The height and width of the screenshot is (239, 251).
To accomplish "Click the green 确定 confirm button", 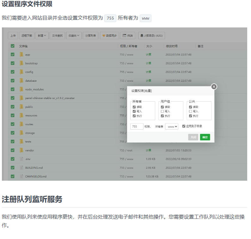I will coord(205,137).
